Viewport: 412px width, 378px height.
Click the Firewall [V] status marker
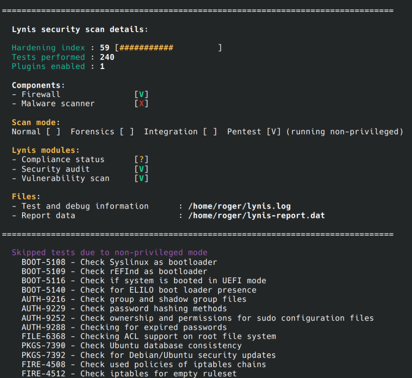tap(141, 94)
